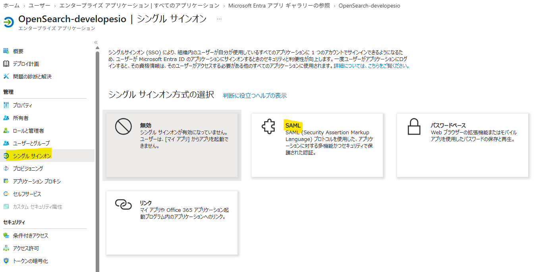The height and width of the screenshot is (272, 548).
Task: Open 所有者 in the sidebar
Action: point(21,118)
